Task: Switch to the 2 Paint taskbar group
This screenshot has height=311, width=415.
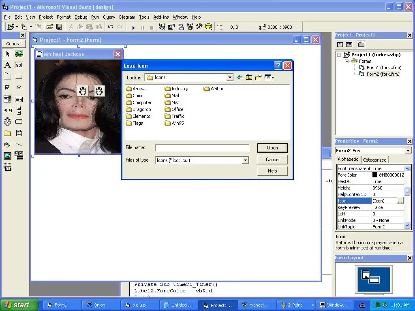Action: (296, 305)
